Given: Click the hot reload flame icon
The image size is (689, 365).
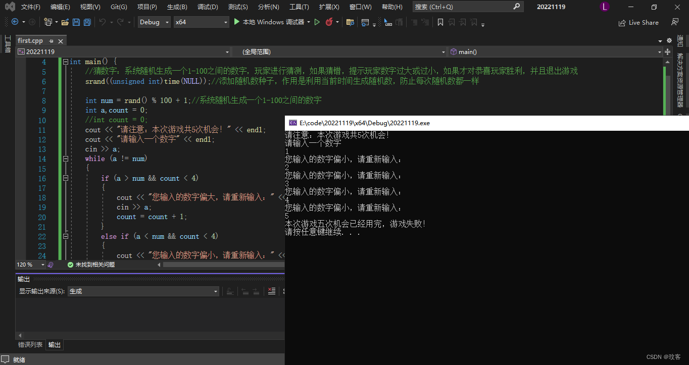Looking at the screenshot, I should 329,22.
